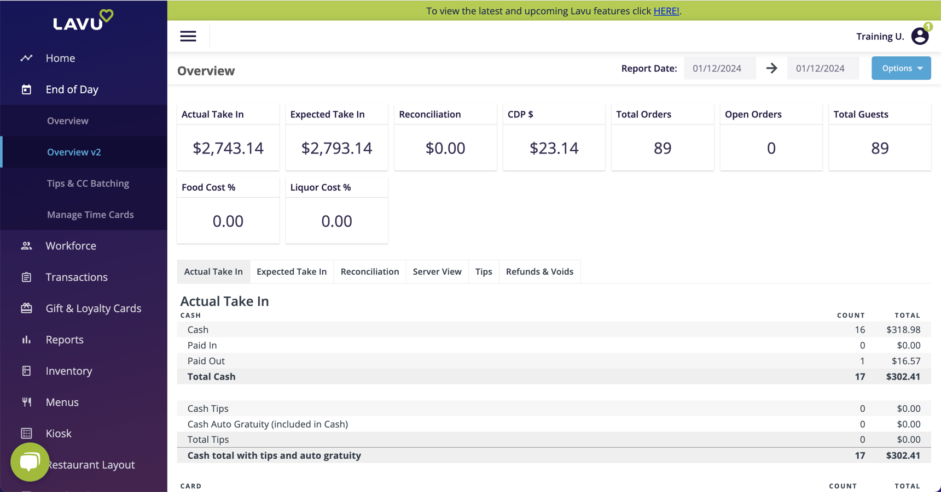
Task: Click the Gift & Loyalty Cards icon
Action: pos(26,309)
